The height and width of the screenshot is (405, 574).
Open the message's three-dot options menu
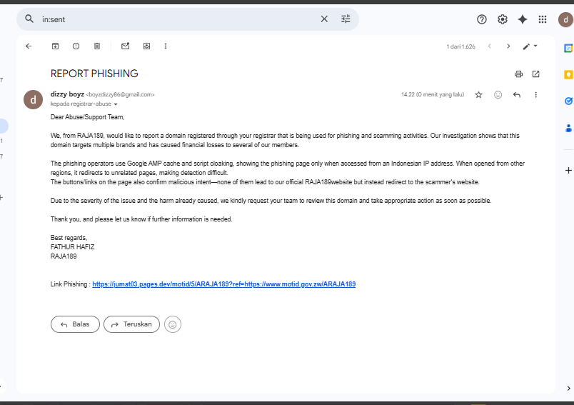pos(535,95)
